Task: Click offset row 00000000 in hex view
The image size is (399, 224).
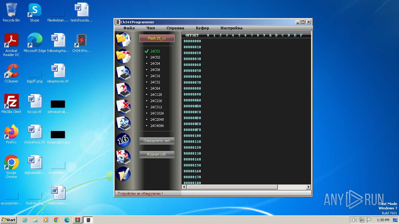Action: pos(192,41)
